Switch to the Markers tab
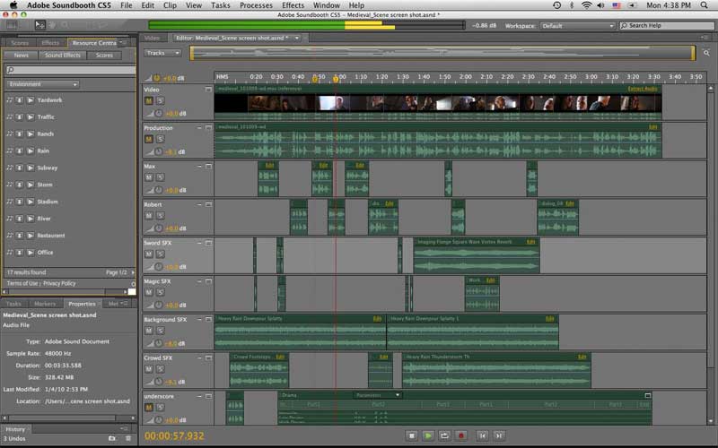This screenshot has height=448, width=718. (x=44, y=304)
